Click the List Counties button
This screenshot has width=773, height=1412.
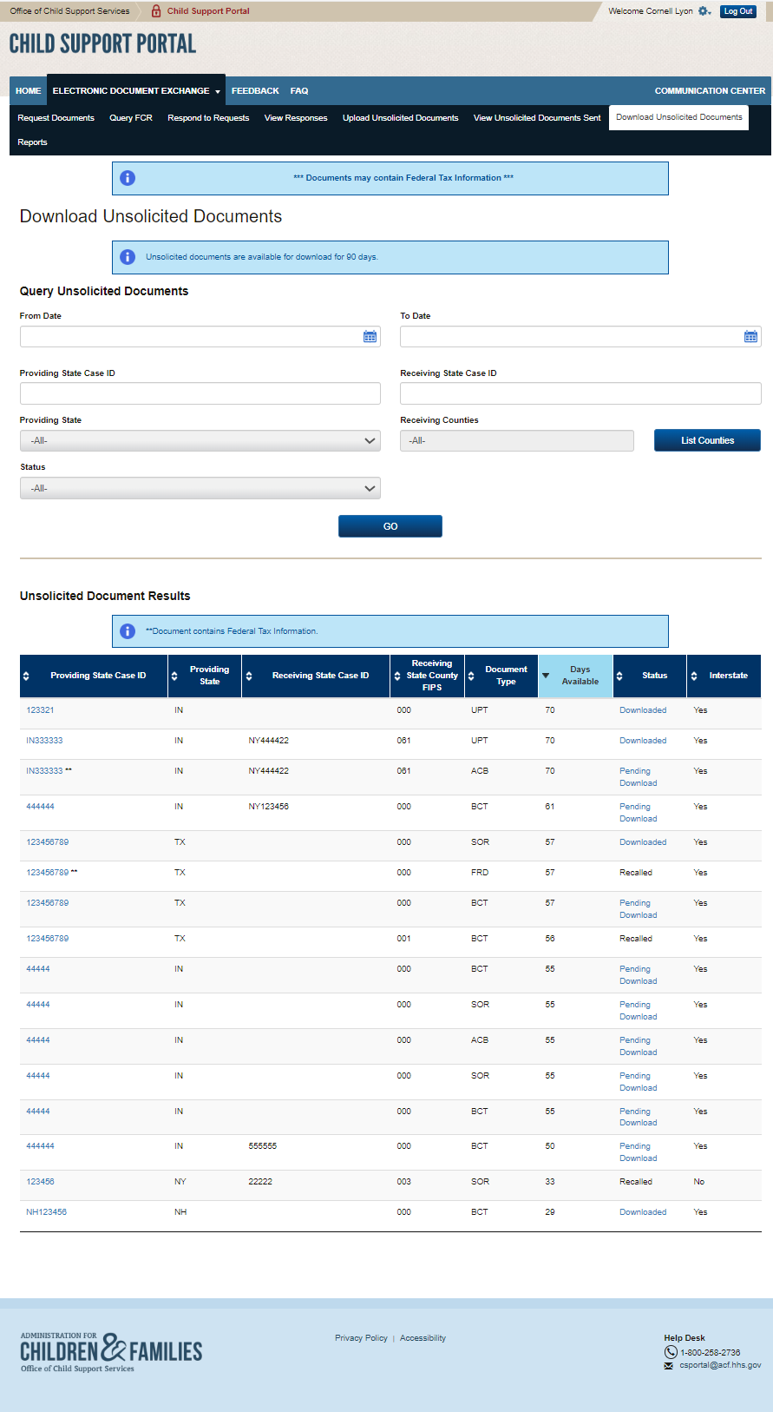point(707,441)
